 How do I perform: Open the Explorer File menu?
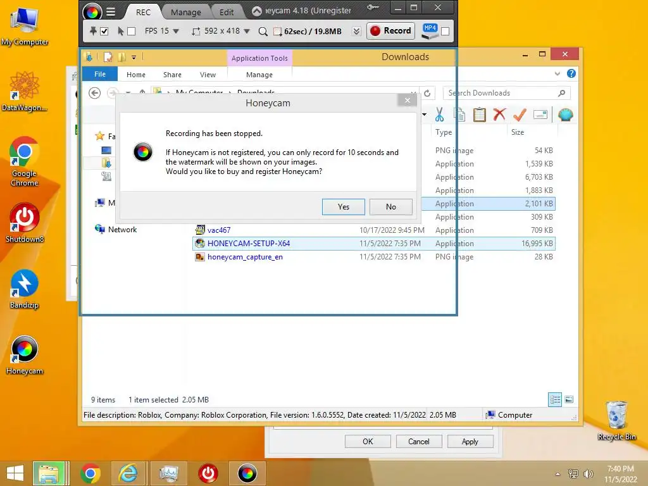(100, 75)
